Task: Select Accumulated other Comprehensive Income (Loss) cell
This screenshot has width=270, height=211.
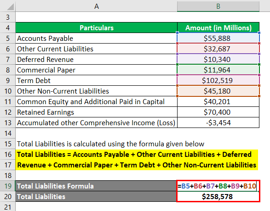Action: 96,123
